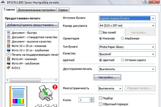
Task: Switch to the 'Сервис' tab
Action: click(x=63, y=10)
